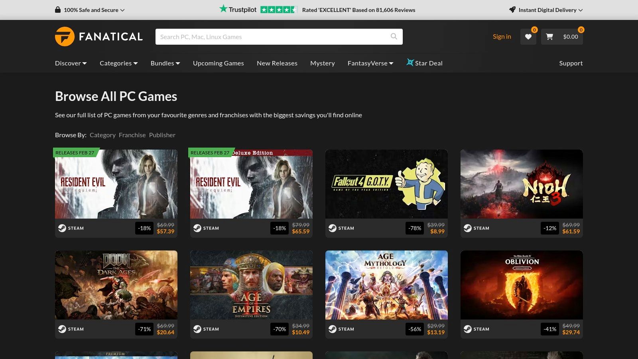Open the Age of Empires II thumbnail
The image size is (638, 359).
(251, 284)
